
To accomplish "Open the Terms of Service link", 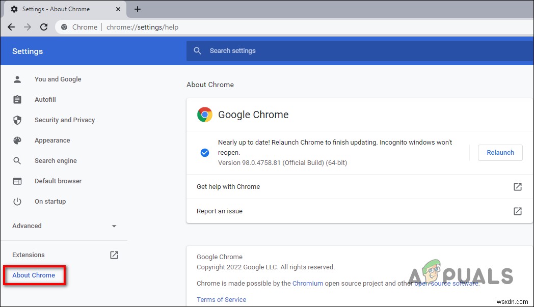I will coord(221,299).
